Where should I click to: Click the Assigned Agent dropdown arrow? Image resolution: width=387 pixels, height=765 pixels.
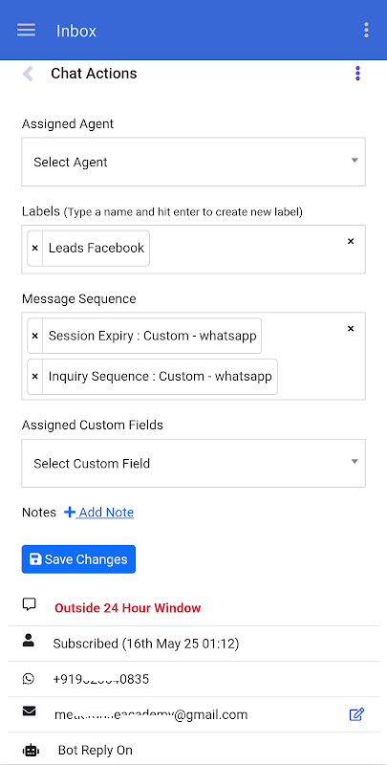point(355,161)
